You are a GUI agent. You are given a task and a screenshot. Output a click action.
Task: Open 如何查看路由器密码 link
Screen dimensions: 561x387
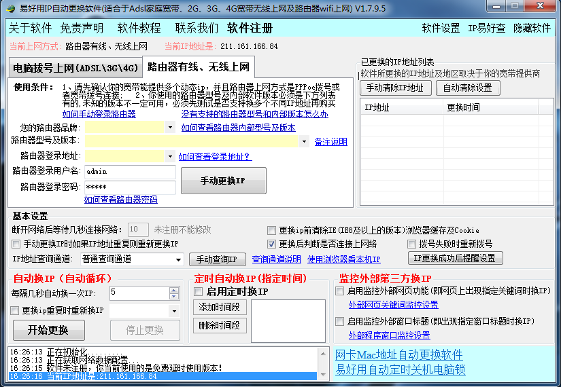(x=120, y=200)
